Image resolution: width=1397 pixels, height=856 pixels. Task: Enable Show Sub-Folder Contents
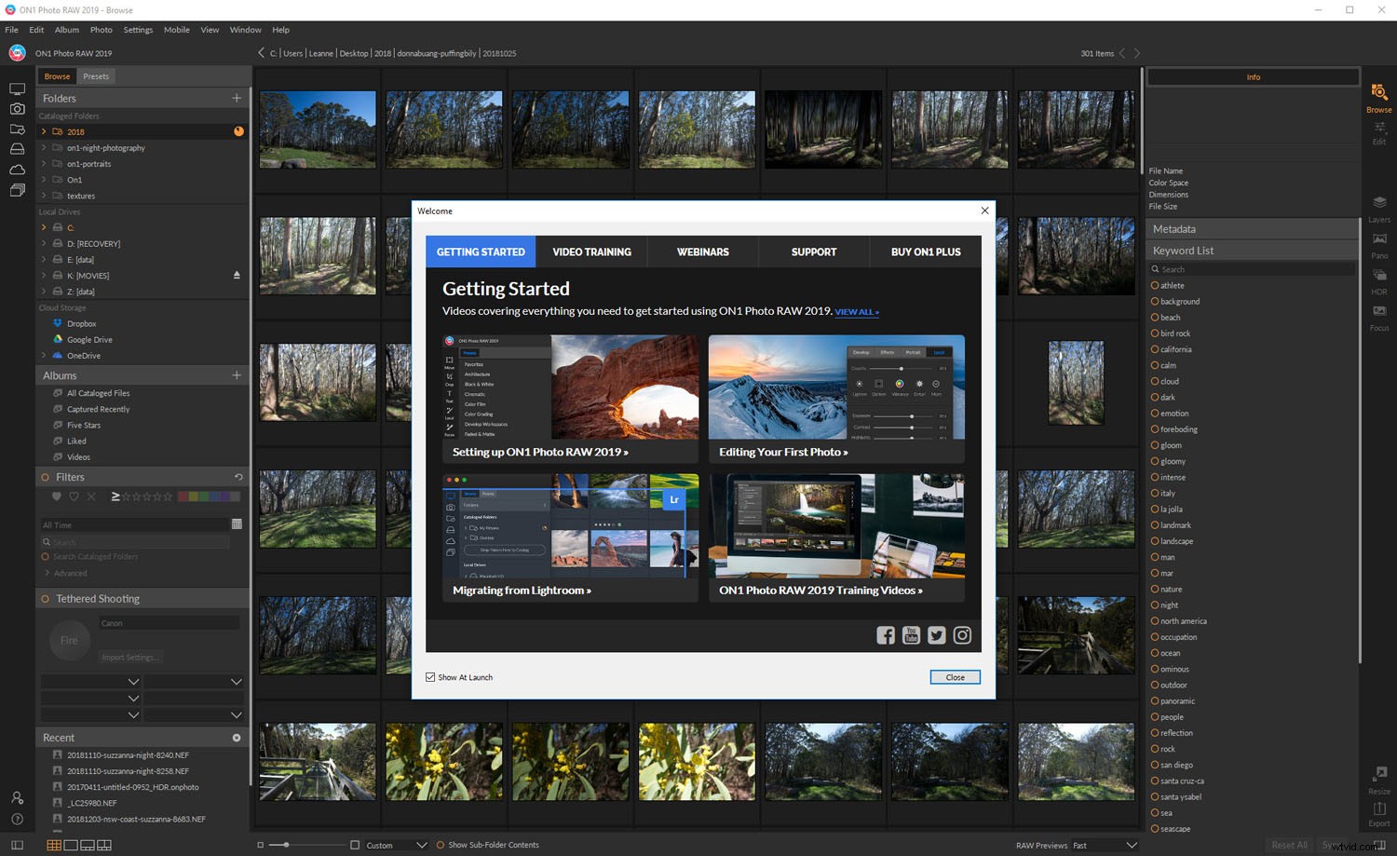[441, 845]
